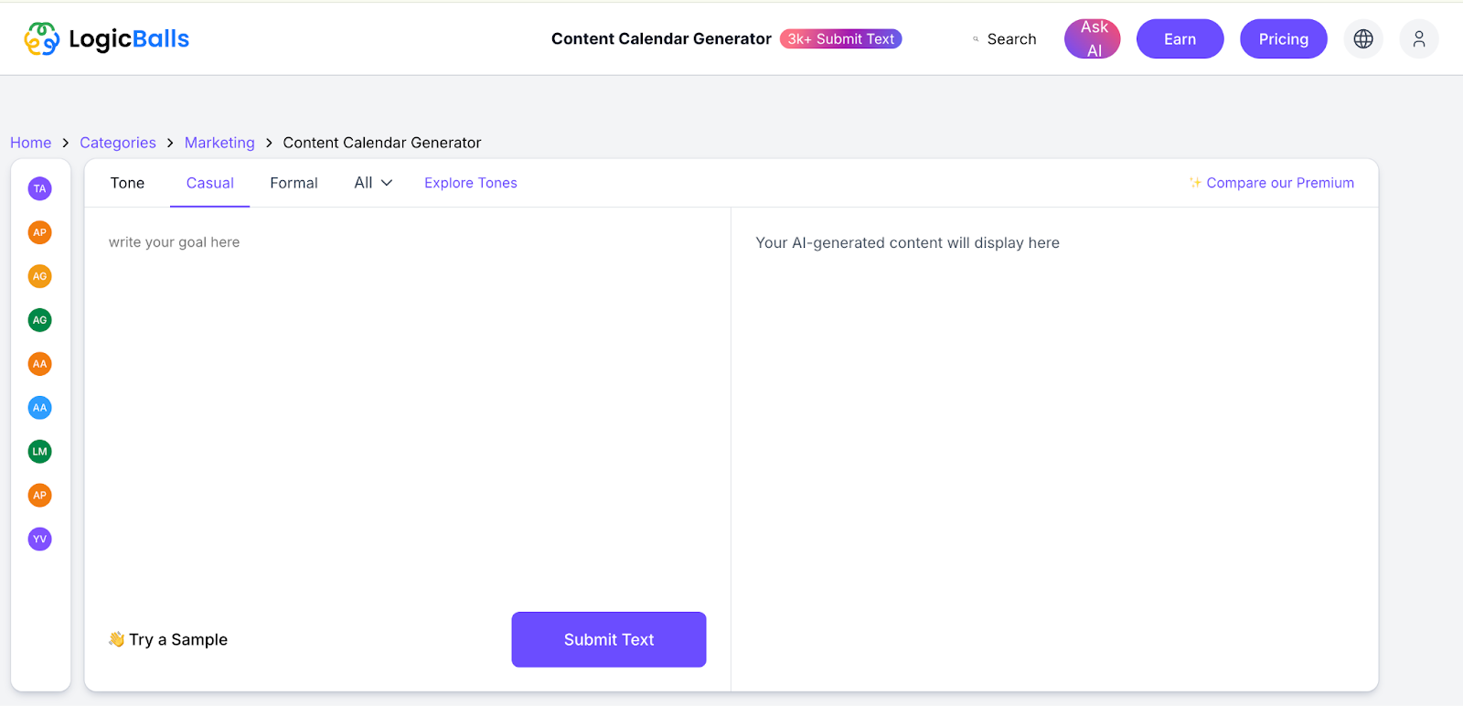This screenshot has height=706, width=1463.
Task: Open the user profile icon
Action: point(1419,38)
